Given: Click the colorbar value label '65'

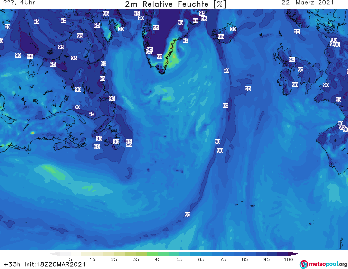Looking at the screenshot, I should coord(201,259).
